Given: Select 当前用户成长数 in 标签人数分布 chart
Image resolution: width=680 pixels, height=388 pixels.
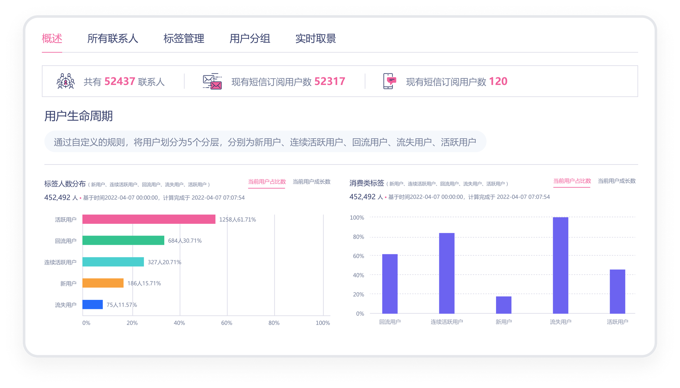Looking at the screenshot, I should [311, 182].
